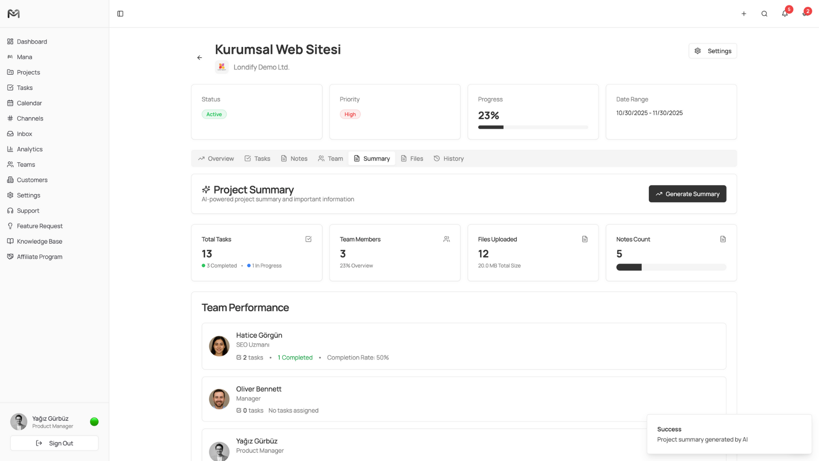This screenshot has height=461, width=819.
Task: Click the Sign Out button
Action: pos(54,443)
